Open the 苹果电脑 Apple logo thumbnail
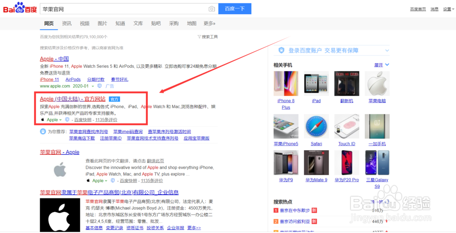 (377, 84)
